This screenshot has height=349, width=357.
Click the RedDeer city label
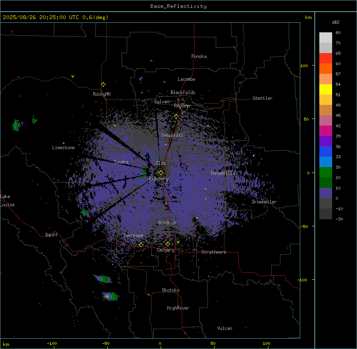point(183,106)
